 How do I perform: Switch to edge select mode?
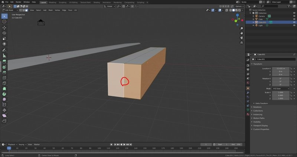tap(24, 10)
